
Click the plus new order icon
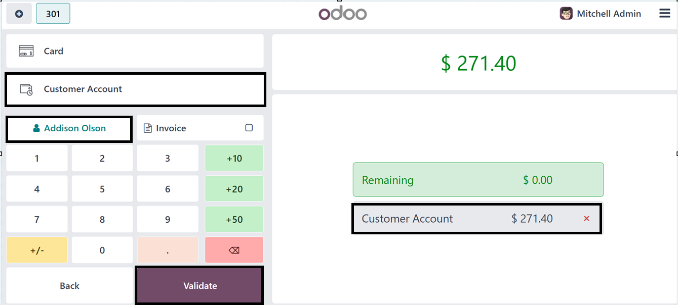pos(19,14)
